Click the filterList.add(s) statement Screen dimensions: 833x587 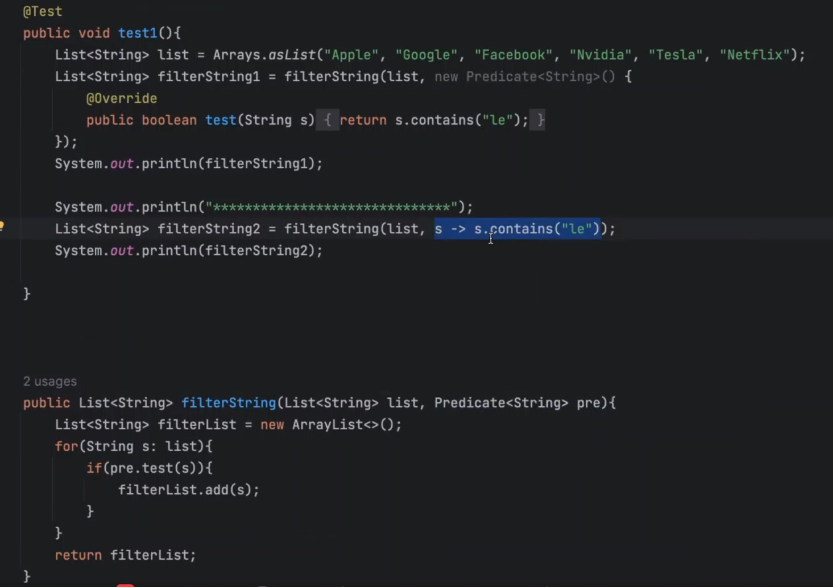pos(188,490)
